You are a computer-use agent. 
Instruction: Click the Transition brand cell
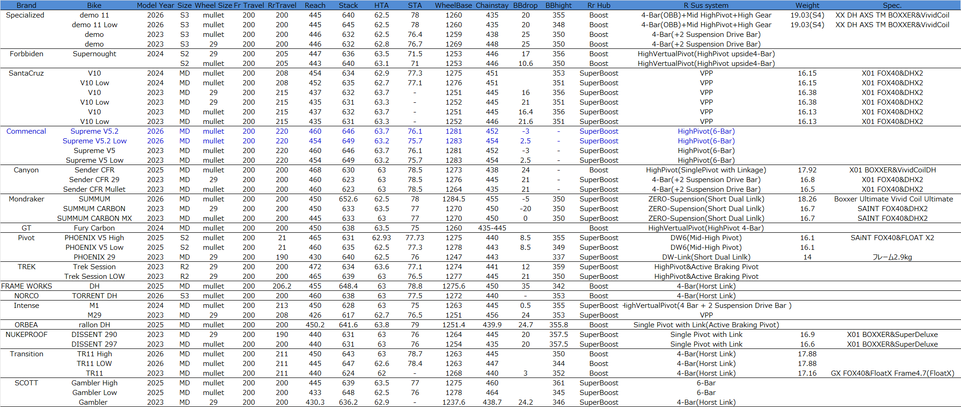26,354
